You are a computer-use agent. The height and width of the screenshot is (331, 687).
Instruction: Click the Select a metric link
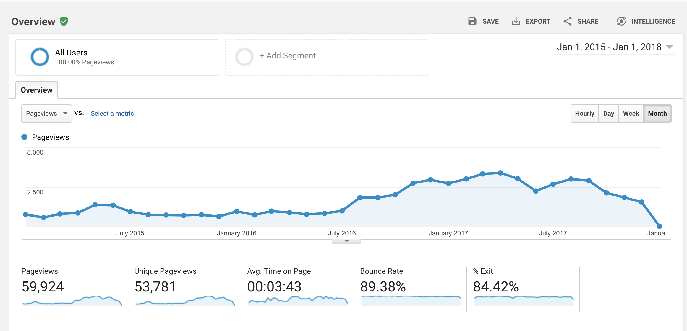[112, 114]
